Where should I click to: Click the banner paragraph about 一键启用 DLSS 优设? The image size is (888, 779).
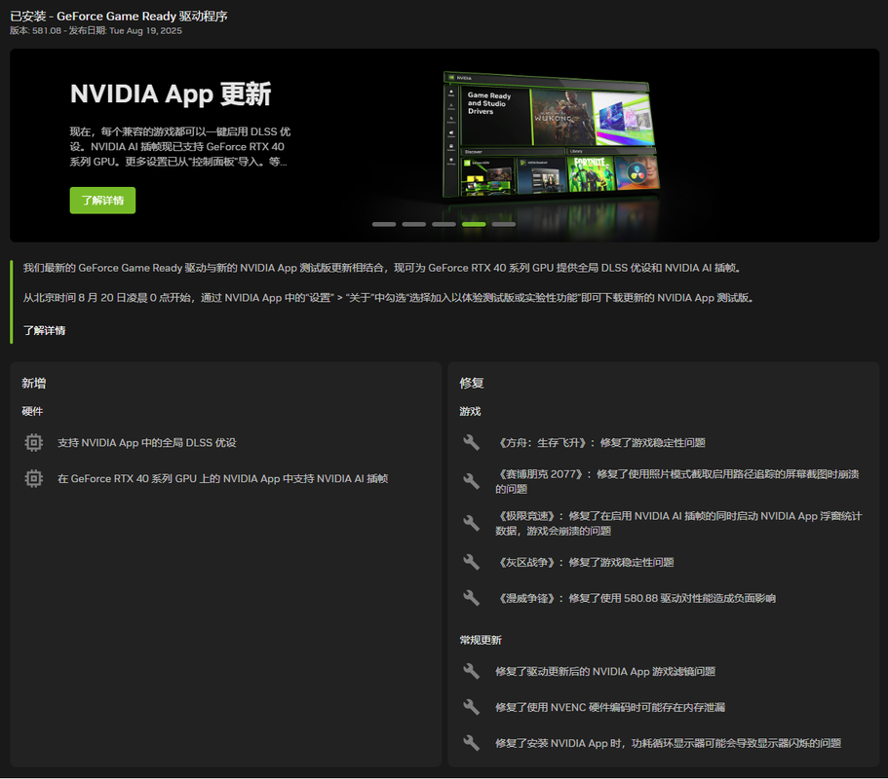point(180,146)
